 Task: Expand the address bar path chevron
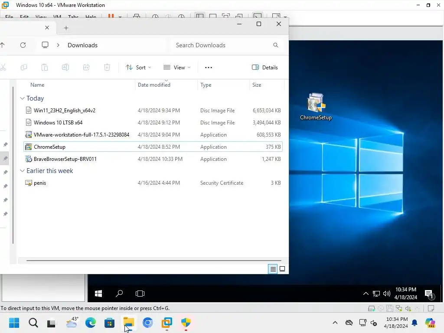point(58,45)
